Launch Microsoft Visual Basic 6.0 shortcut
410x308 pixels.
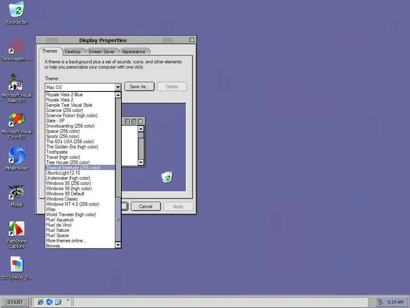tap(16, 88)
